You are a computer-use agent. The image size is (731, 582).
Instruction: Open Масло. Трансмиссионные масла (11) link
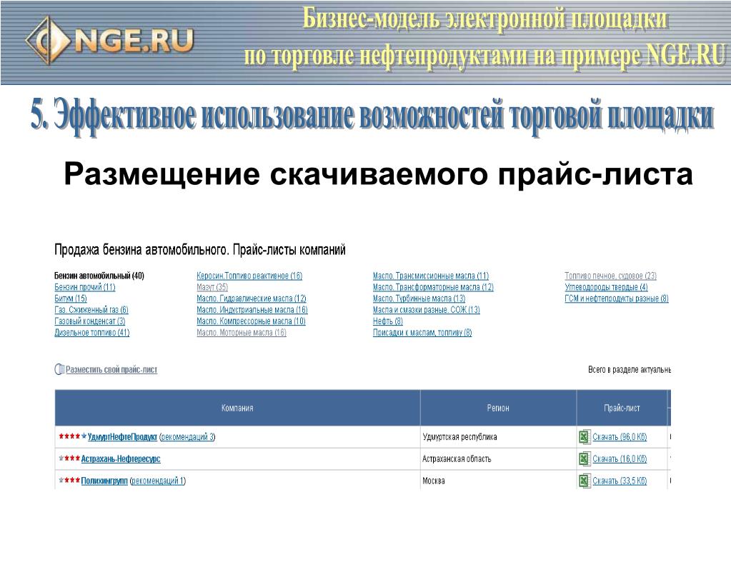tap(431, 276)
